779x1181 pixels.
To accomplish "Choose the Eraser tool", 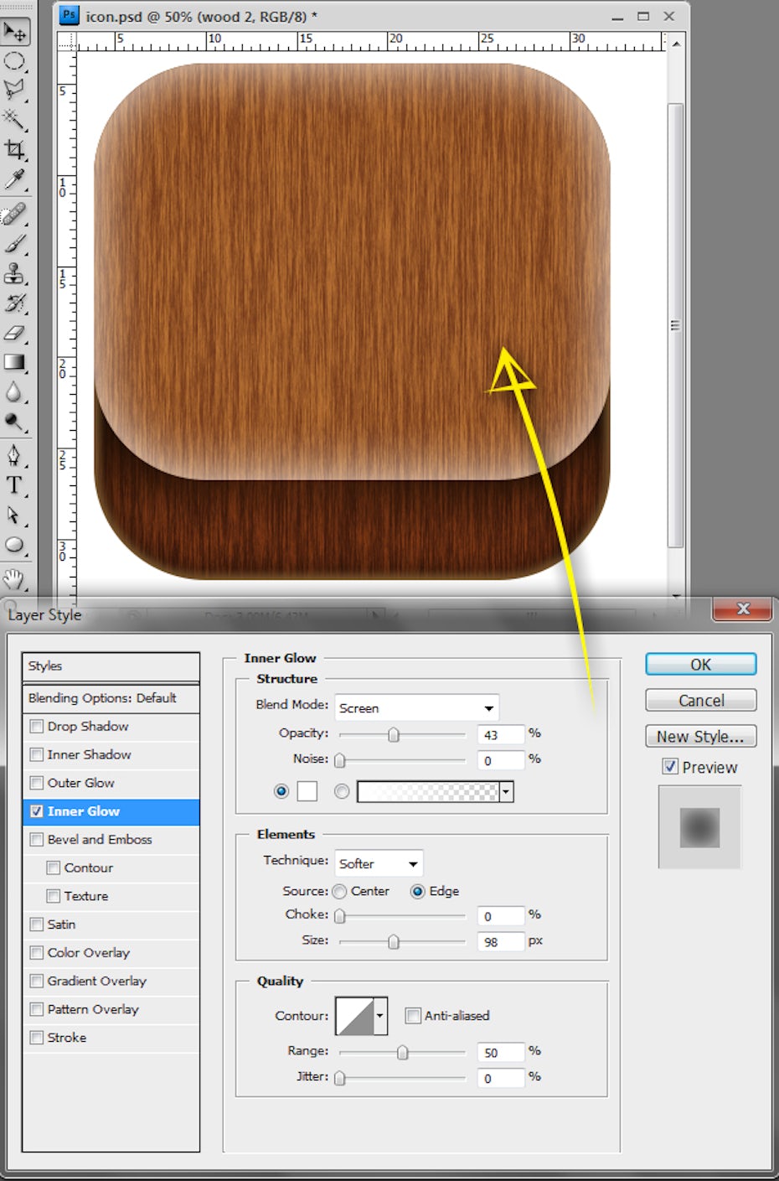I will coord(14,333).
